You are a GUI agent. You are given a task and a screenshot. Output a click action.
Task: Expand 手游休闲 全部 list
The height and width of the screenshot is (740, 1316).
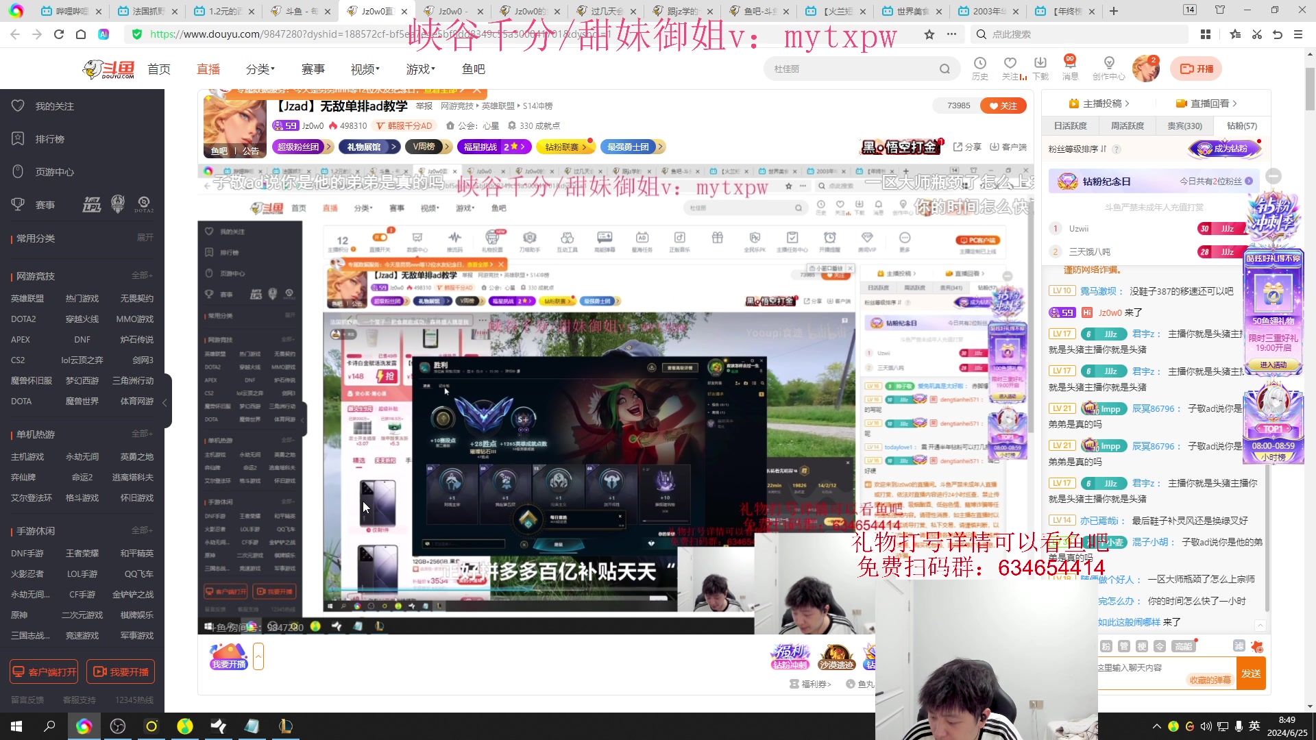point(142,530)
